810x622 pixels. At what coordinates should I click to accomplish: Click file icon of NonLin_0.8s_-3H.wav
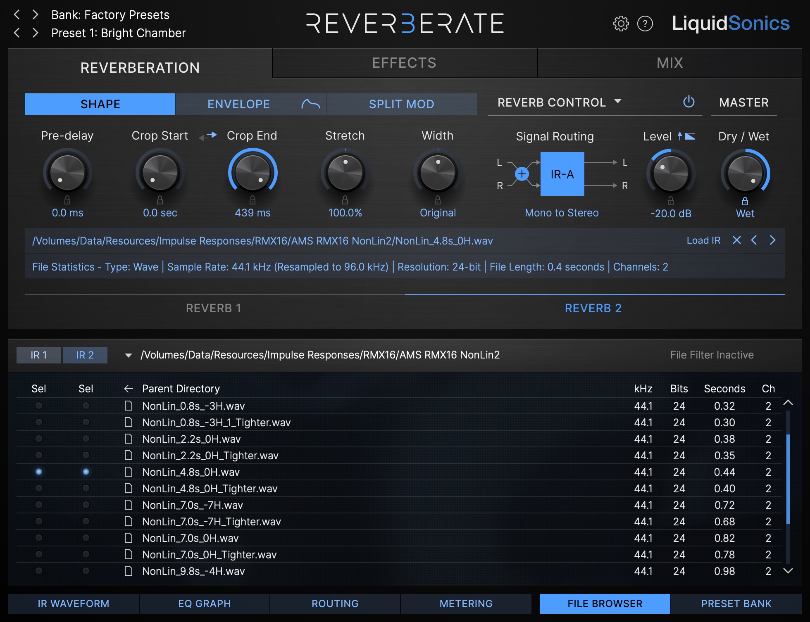tap(129, 406)
